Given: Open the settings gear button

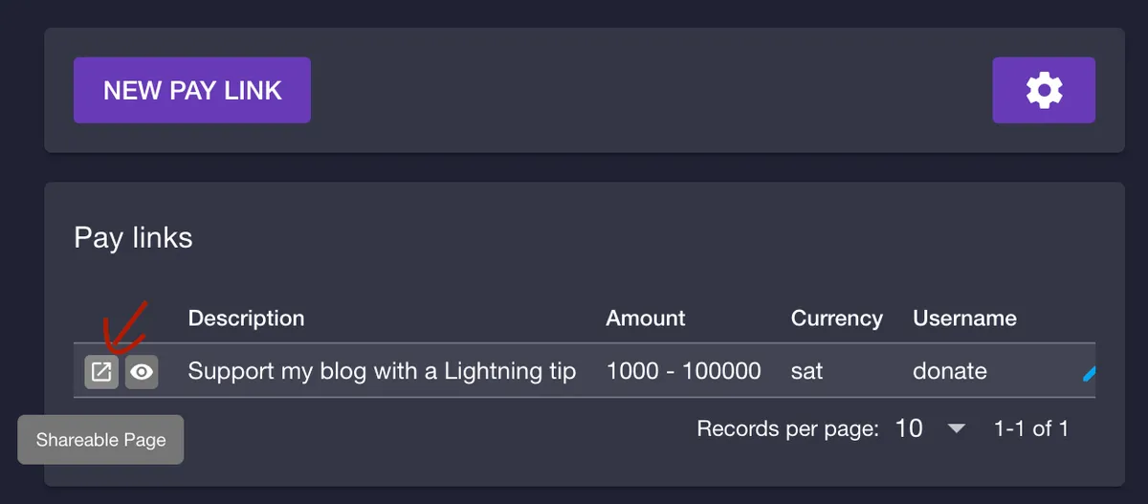Looking at the screenshot, I should 1044,90.
